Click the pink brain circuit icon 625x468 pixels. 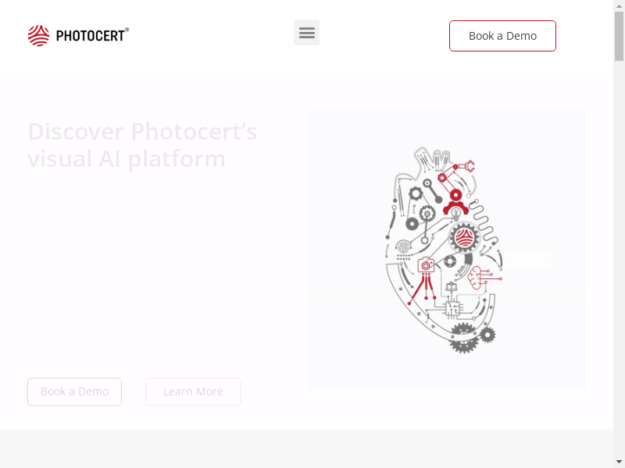point(484,278)
